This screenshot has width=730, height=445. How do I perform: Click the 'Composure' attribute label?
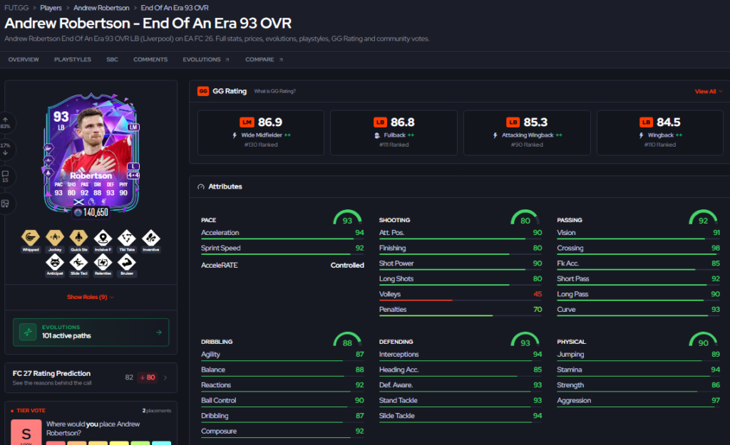tap(219, 431)
